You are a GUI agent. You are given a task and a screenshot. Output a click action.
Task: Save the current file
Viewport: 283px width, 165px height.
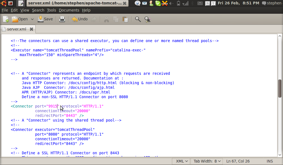[x=45, y=19]
